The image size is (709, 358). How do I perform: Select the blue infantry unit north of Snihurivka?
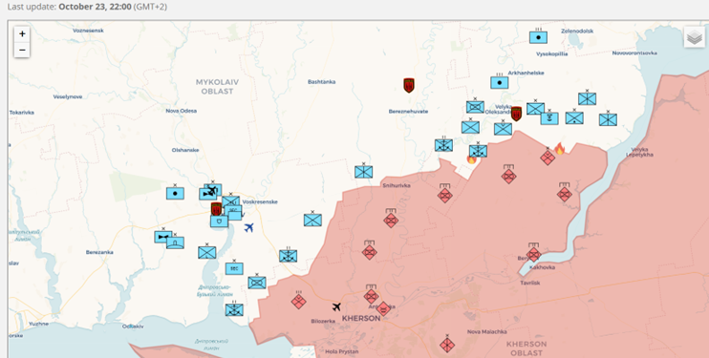363,171
